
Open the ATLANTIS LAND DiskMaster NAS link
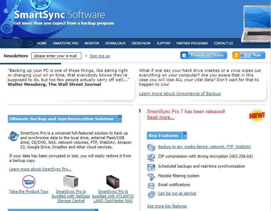(x=113, y=196)
